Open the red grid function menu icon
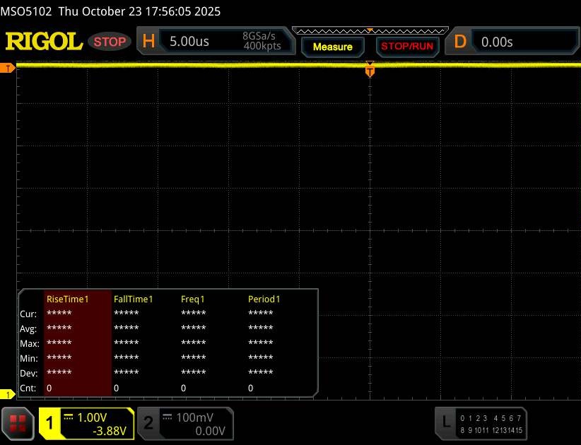Screen dimensions: 581x445 (18, 423)
